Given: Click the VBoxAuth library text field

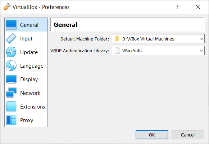Looking at the screenshot, I should (158, 51).
